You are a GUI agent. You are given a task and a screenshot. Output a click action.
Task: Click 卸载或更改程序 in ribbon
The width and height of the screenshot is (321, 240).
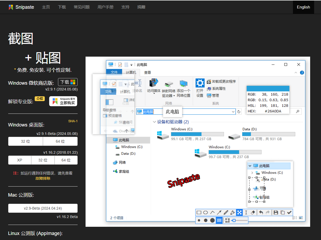tap(221, 81)
